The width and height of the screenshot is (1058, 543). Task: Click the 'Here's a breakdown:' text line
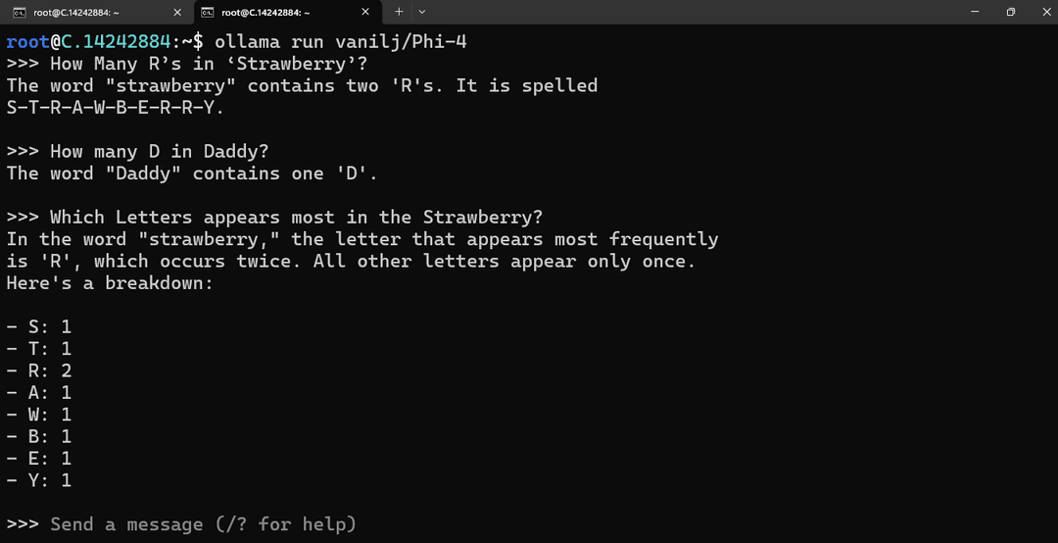[x=110, y=283]
